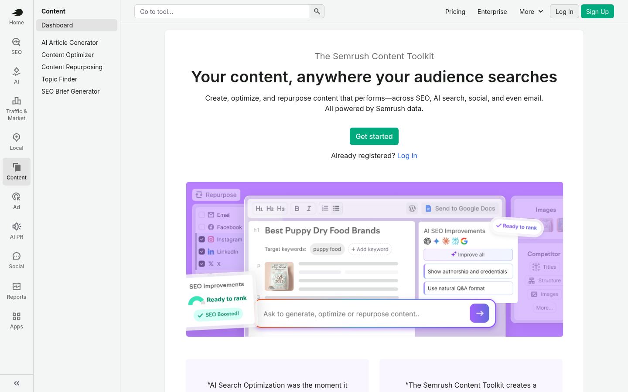Open the SEO toolkit icon
This screenshot has width=628, height=392.
(x=17, y=46)
